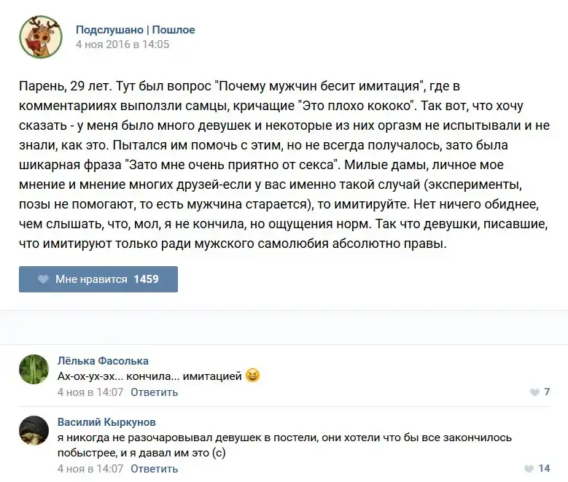Reply to Лёлька Фасолька's comment with Ответить

pos(155,392)
